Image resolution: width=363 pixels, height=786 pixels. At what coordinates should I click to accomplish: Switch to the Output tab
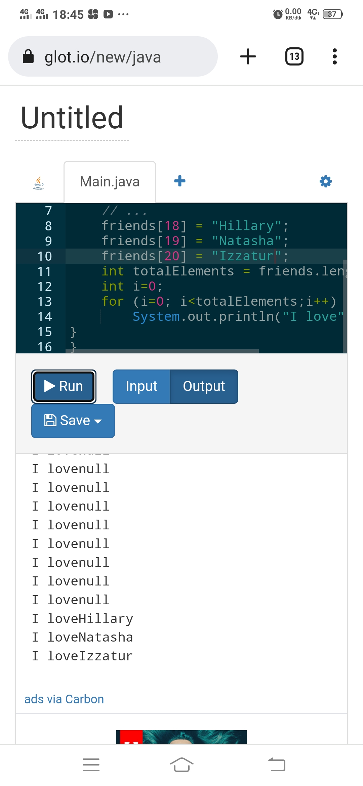tap(204, 386)
